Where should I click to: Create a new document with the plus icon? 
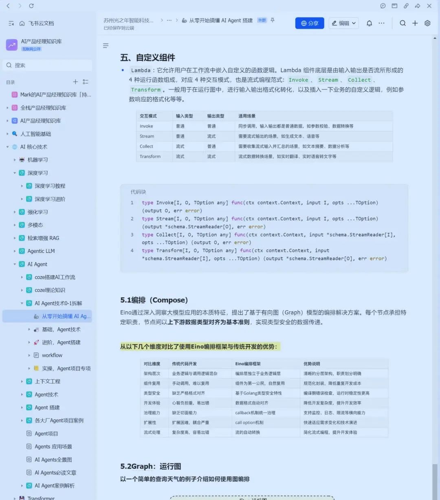tap(415, 23)
